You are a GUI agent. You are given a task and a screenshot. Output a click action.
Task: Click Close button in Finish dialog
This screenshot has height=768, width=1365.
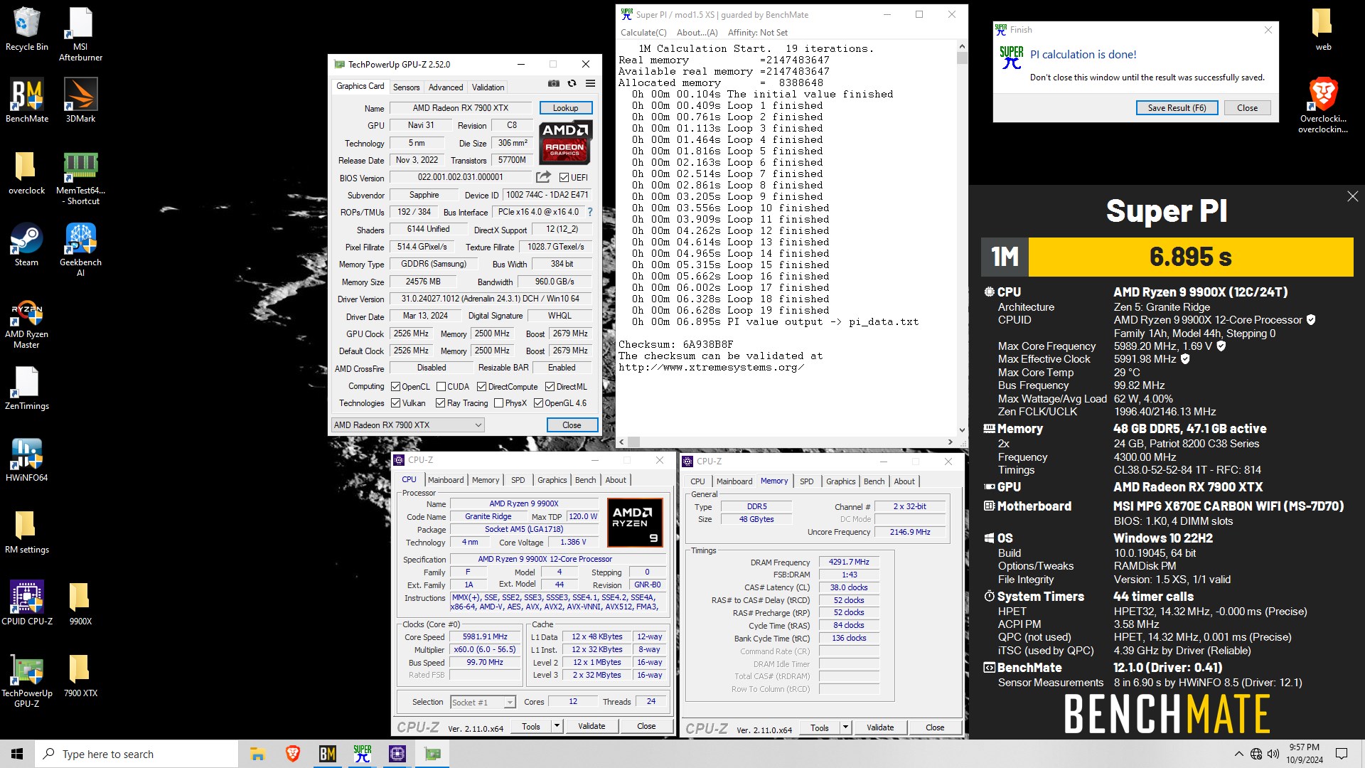(x=1247, y=108)
